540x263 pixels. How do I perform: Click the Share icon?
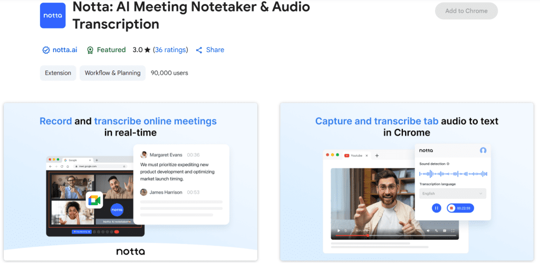point(199,50)
